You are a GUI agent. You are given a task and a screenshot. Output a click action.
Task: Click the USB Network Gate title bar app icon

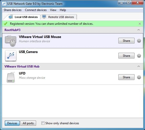[4, 4]
